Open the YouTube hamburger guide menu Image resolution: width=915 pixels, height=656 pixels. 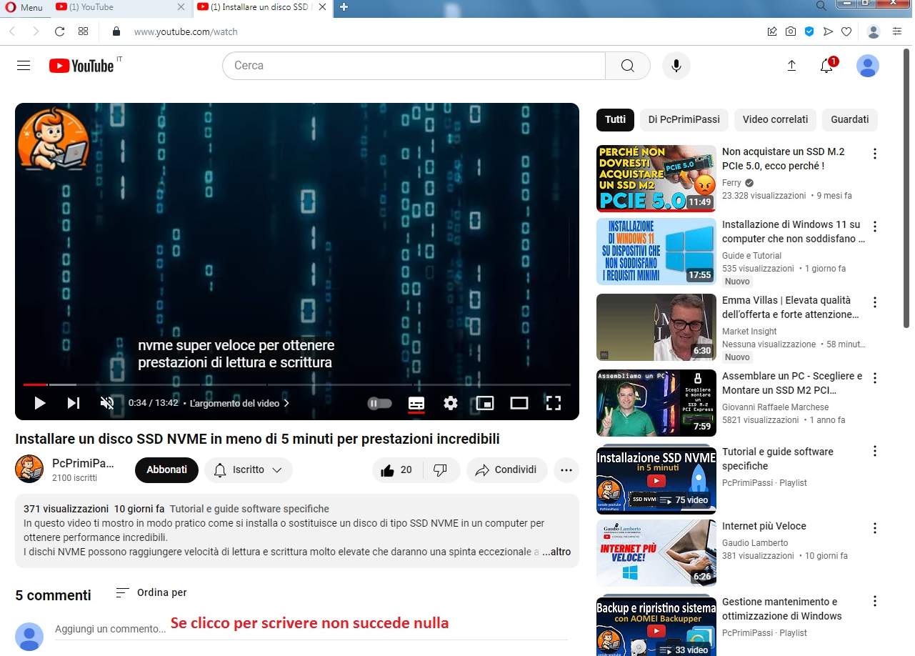coord(24,66)
